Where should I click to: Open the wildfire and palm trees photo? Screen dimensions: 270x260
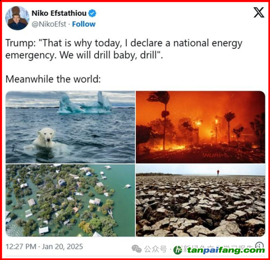click(200, 127)
